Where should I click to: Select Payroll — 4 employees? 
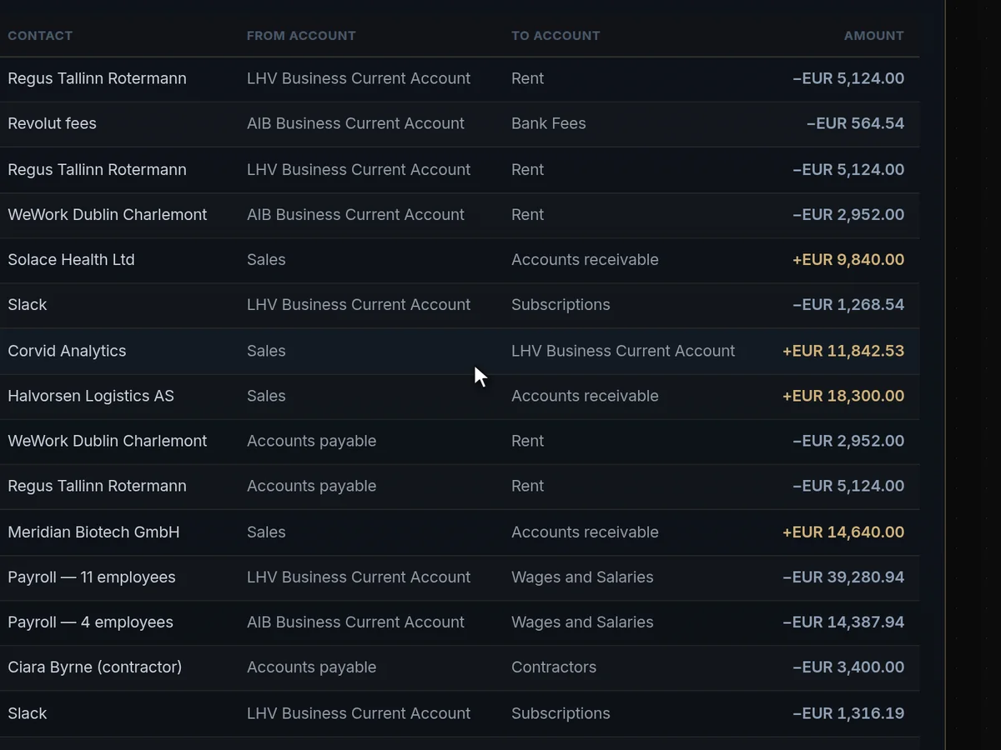(x=90, y=622)
